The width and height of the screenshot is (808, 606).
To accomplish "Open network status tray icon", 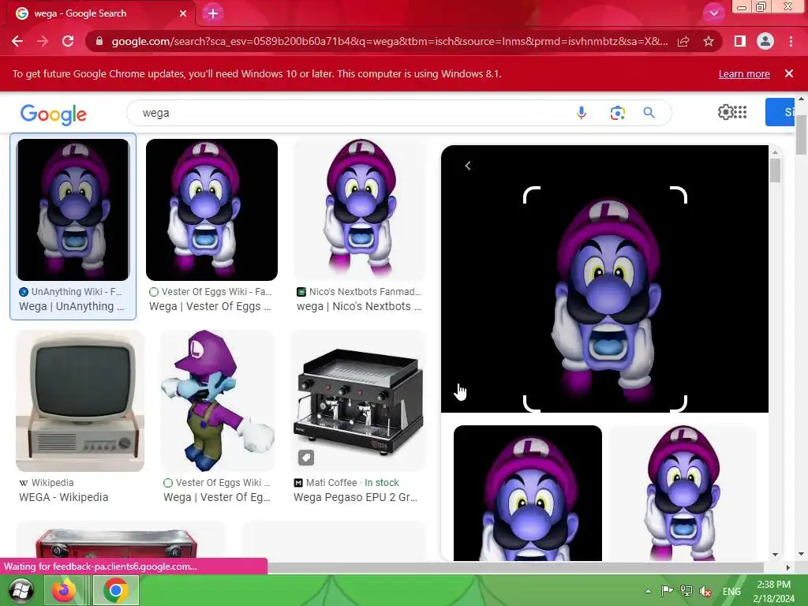I will click(686, 591).
